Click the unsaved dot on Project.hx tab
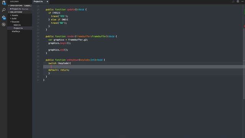This screenshot has width=245, height=138. 47,2
